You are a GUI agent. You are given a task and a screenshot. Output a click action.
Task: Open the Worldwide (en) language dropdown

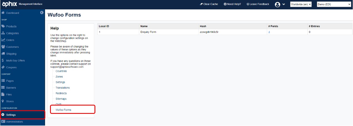(x=301, y=4)
